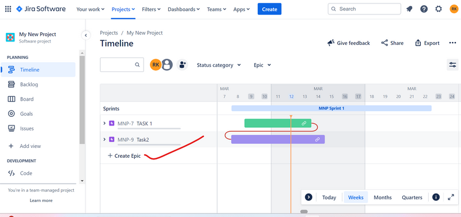This screenshot has width=461, height=217.
Task: Enter fullscreen with the expand arrows icon
Action: [451, 197]
